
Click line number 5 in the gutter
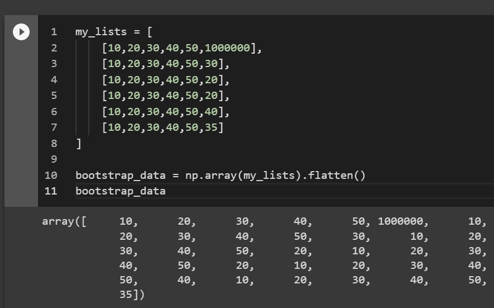[54, 96]
